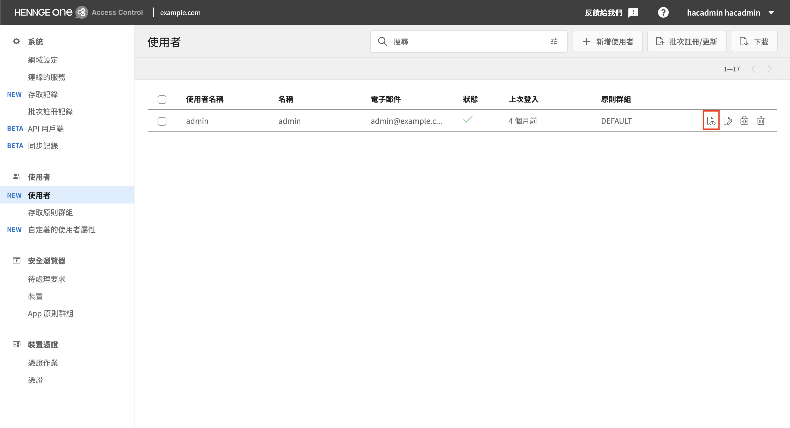Go to next page of users
790x428 pixels.
(x=769, y=69)
